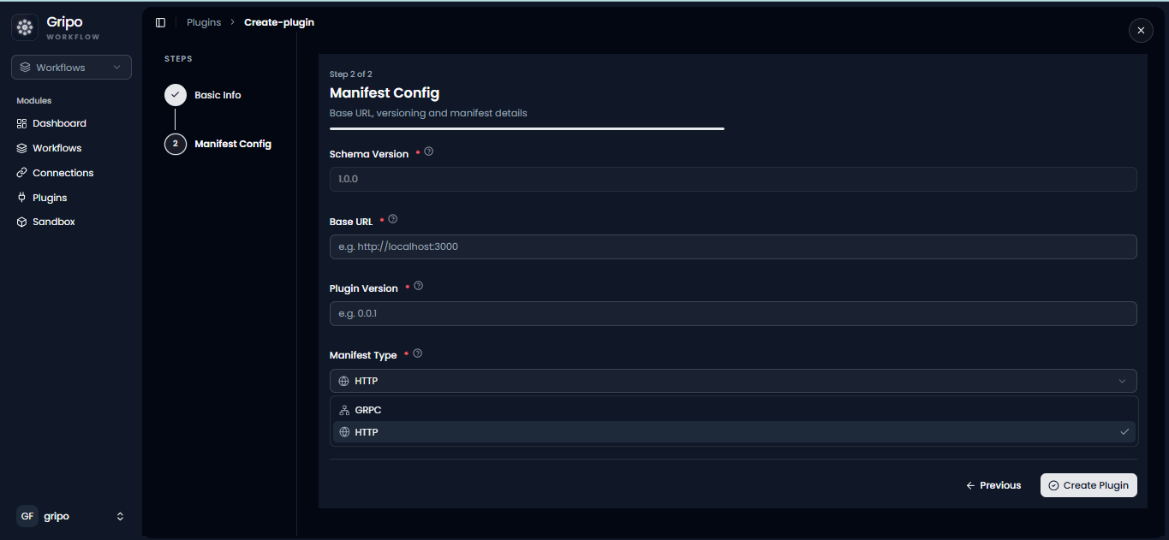This screenshot has height=540, width=1169.
Task: Click Manifest Type help icon
Action: 418,353
